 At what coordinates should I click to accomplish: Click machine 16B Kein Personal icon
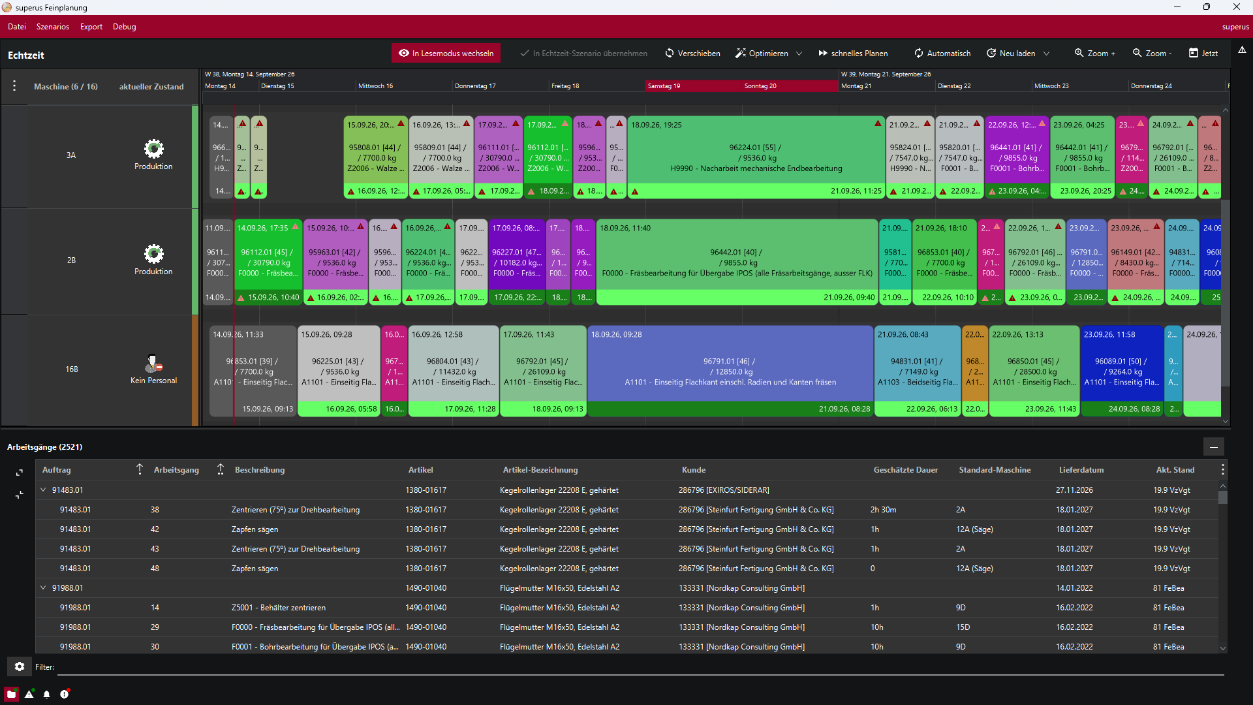tap(153, 363)
